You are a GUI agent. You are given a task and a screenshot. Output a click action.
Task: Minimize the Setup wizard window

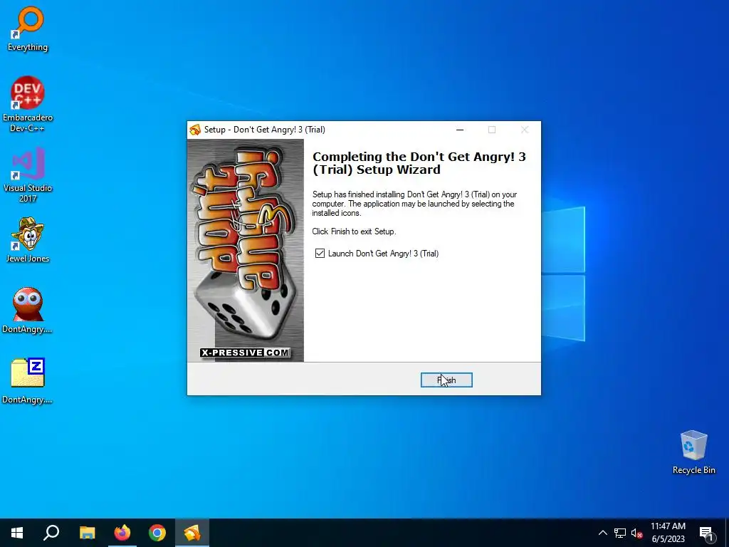click(460, 130)
